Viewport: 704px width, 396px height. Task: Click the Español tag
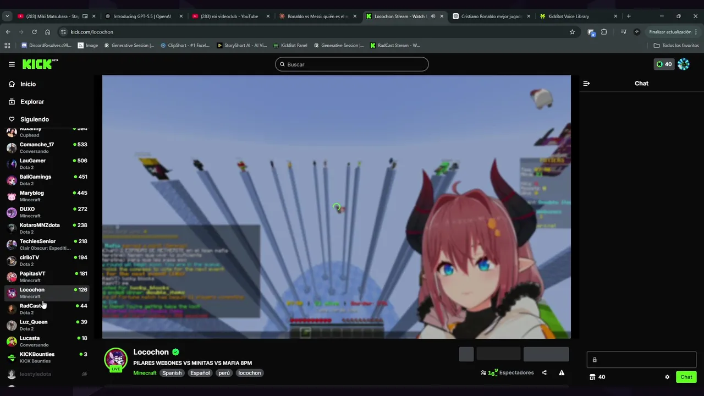(200, 373)
